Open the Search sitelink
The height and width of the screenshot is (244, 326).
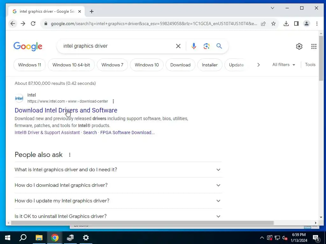[x=90, y=132]
